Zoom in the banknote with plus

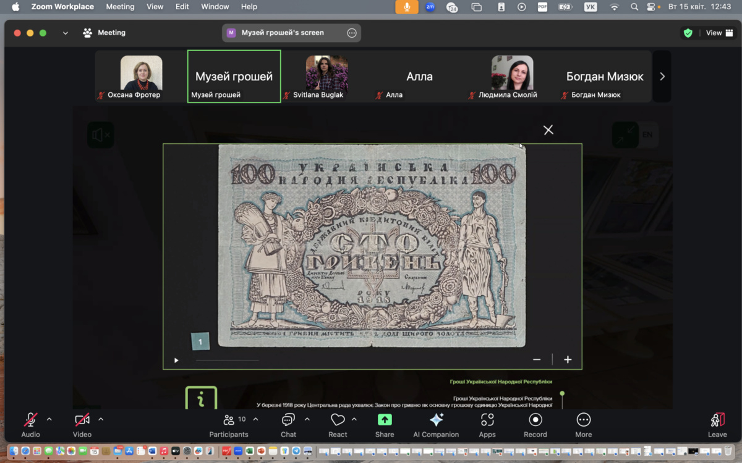pyautogui.click(x=568, y=359)
